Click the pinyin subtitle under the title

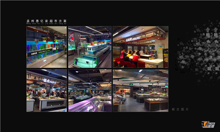[x=47, y=23]
